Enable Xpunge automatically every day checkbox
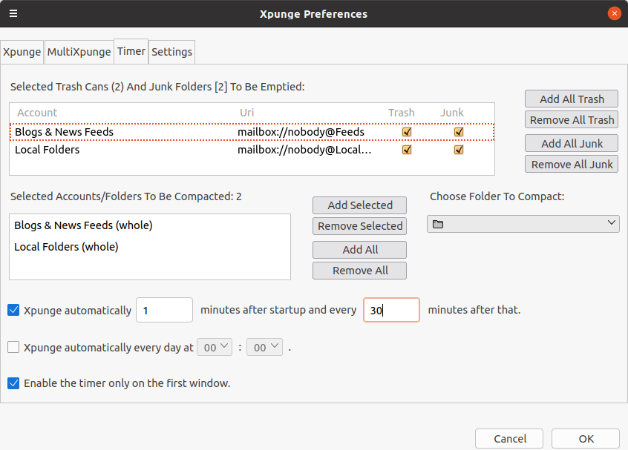This screenshot has height=450, width=628. tap(13, 347)
